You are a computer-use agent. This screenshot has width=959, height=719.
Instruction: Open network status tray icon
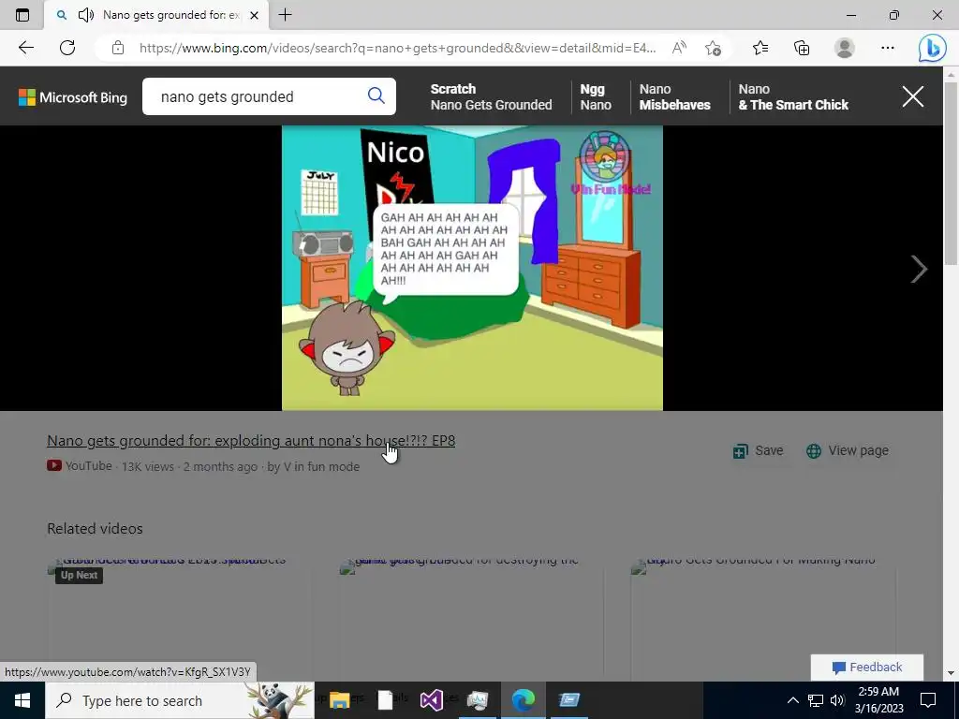[816, 700]
